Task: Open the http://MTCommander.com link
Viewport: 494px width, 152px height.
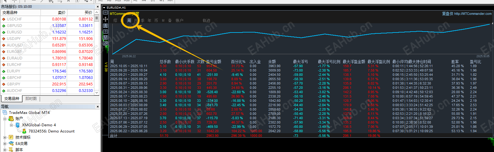Action: (473, 14)
